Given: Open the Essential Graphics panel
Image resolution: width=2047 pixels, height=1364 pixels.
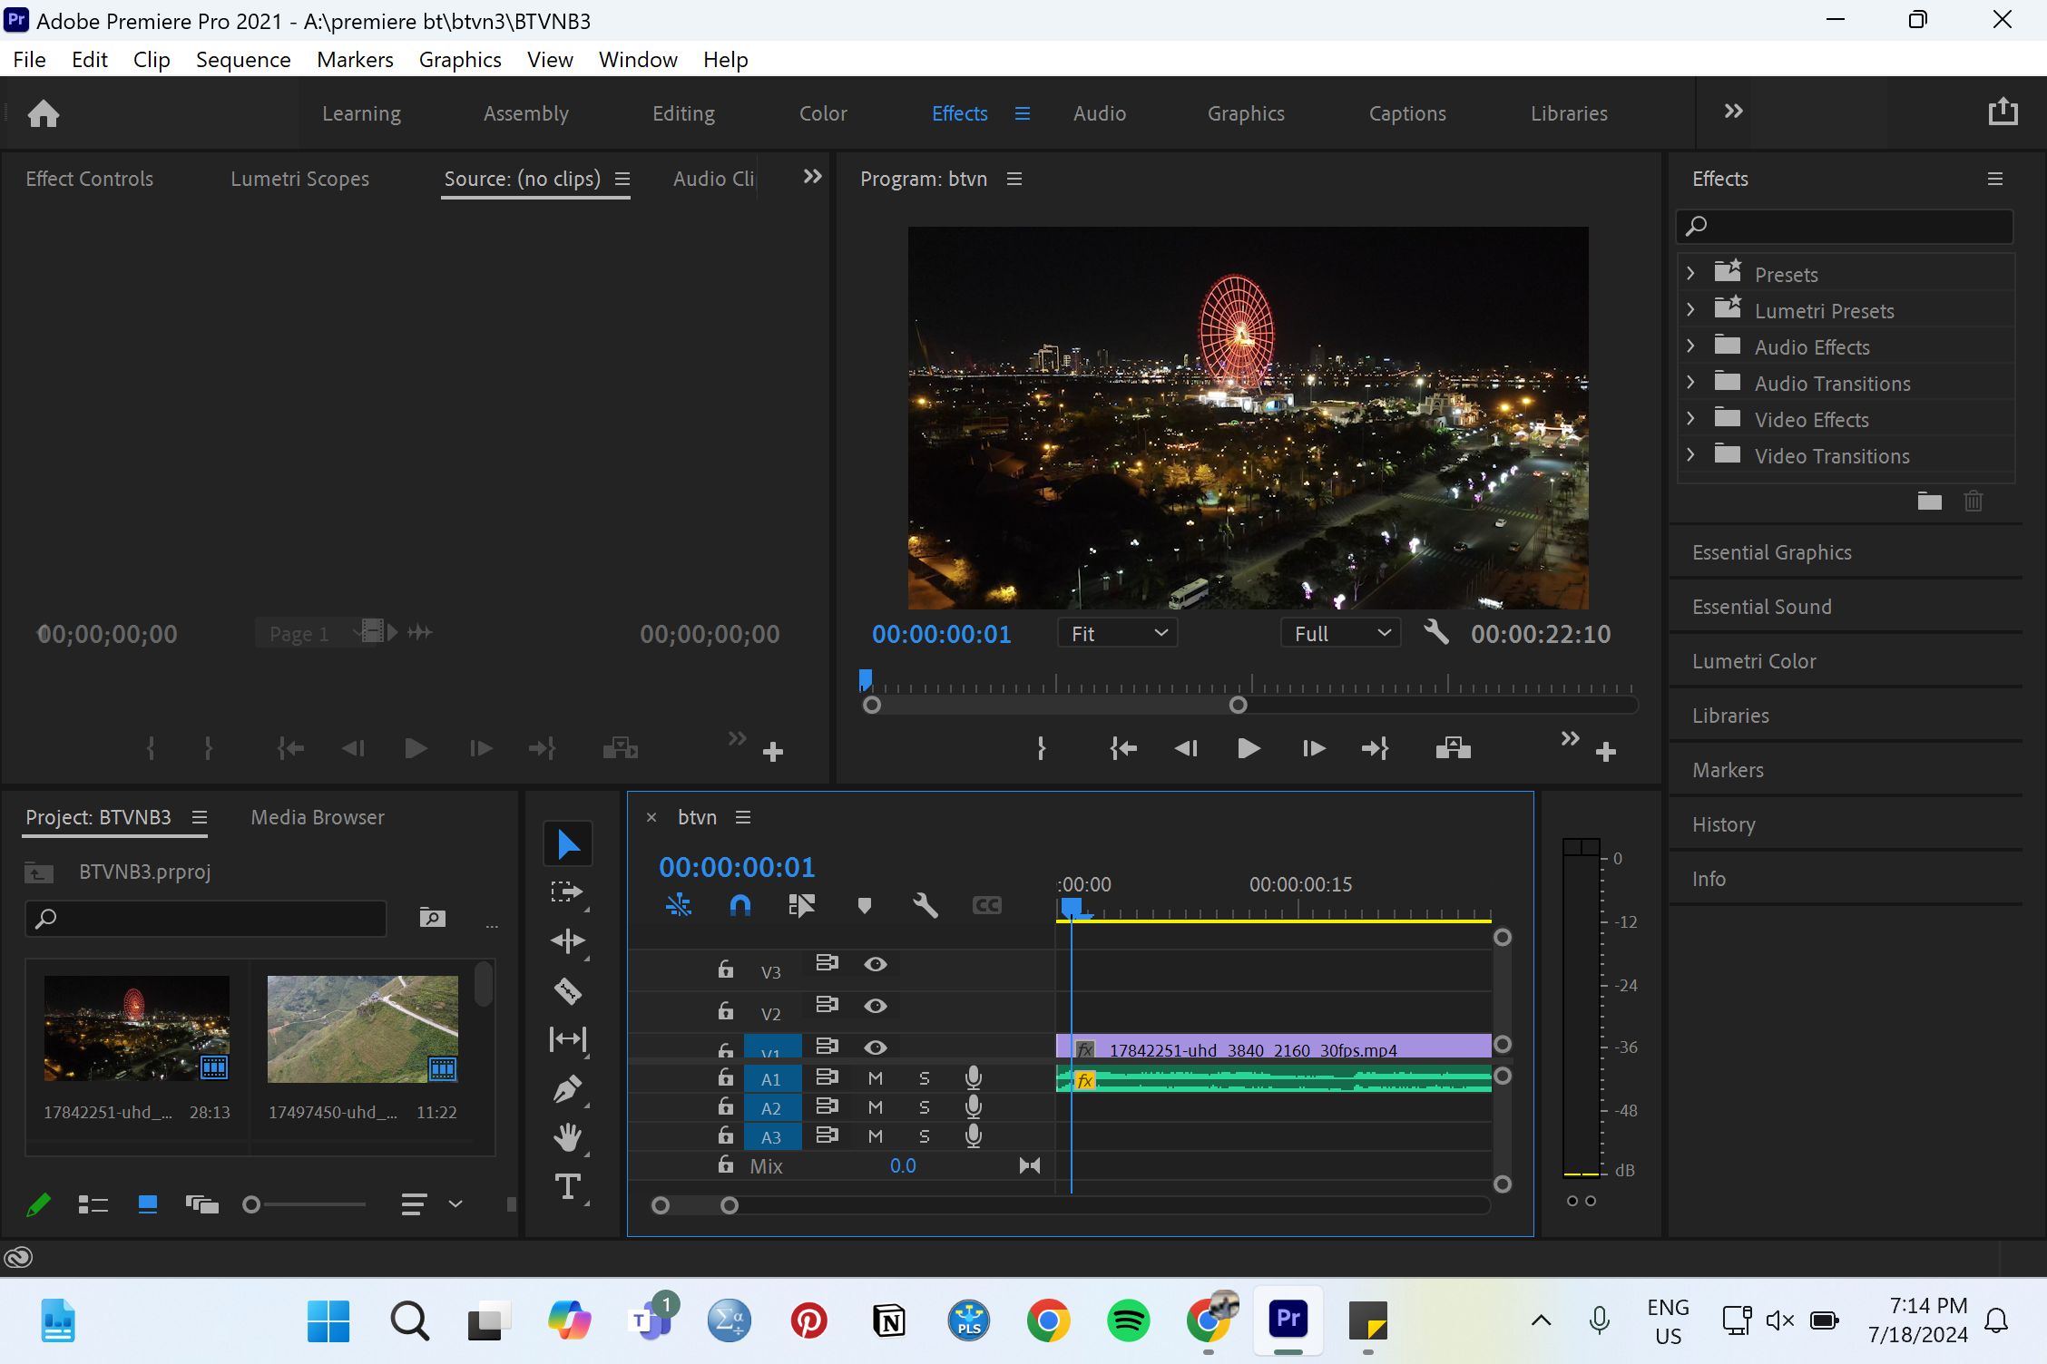Looking at the screenshot, I should click(1771, 552).
